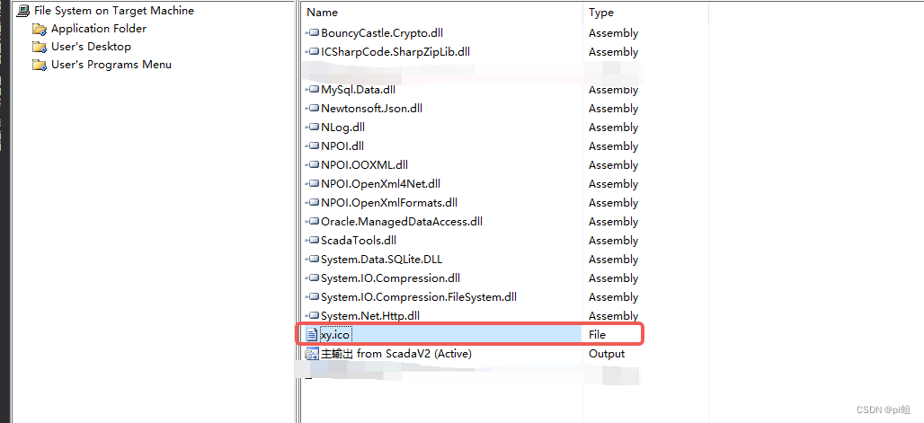Select ScadaTools.dll assembly

coord(359,241)
